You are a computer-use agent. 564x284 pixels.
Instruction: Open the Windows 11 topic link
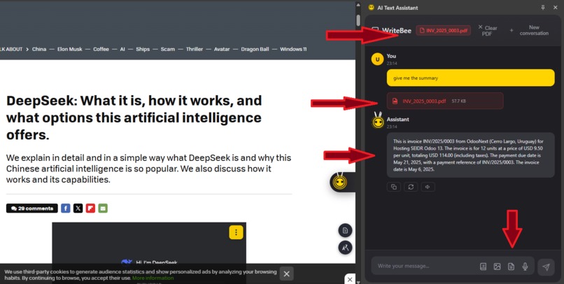pos(293,49)
